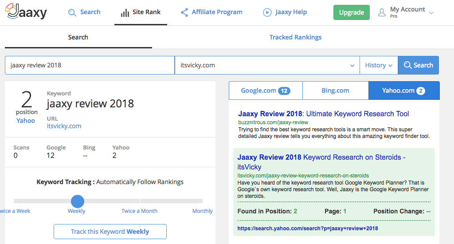Screen dimensions: 454x244
Task: Click the user profile icon by My Account
Action: [382, 12]
